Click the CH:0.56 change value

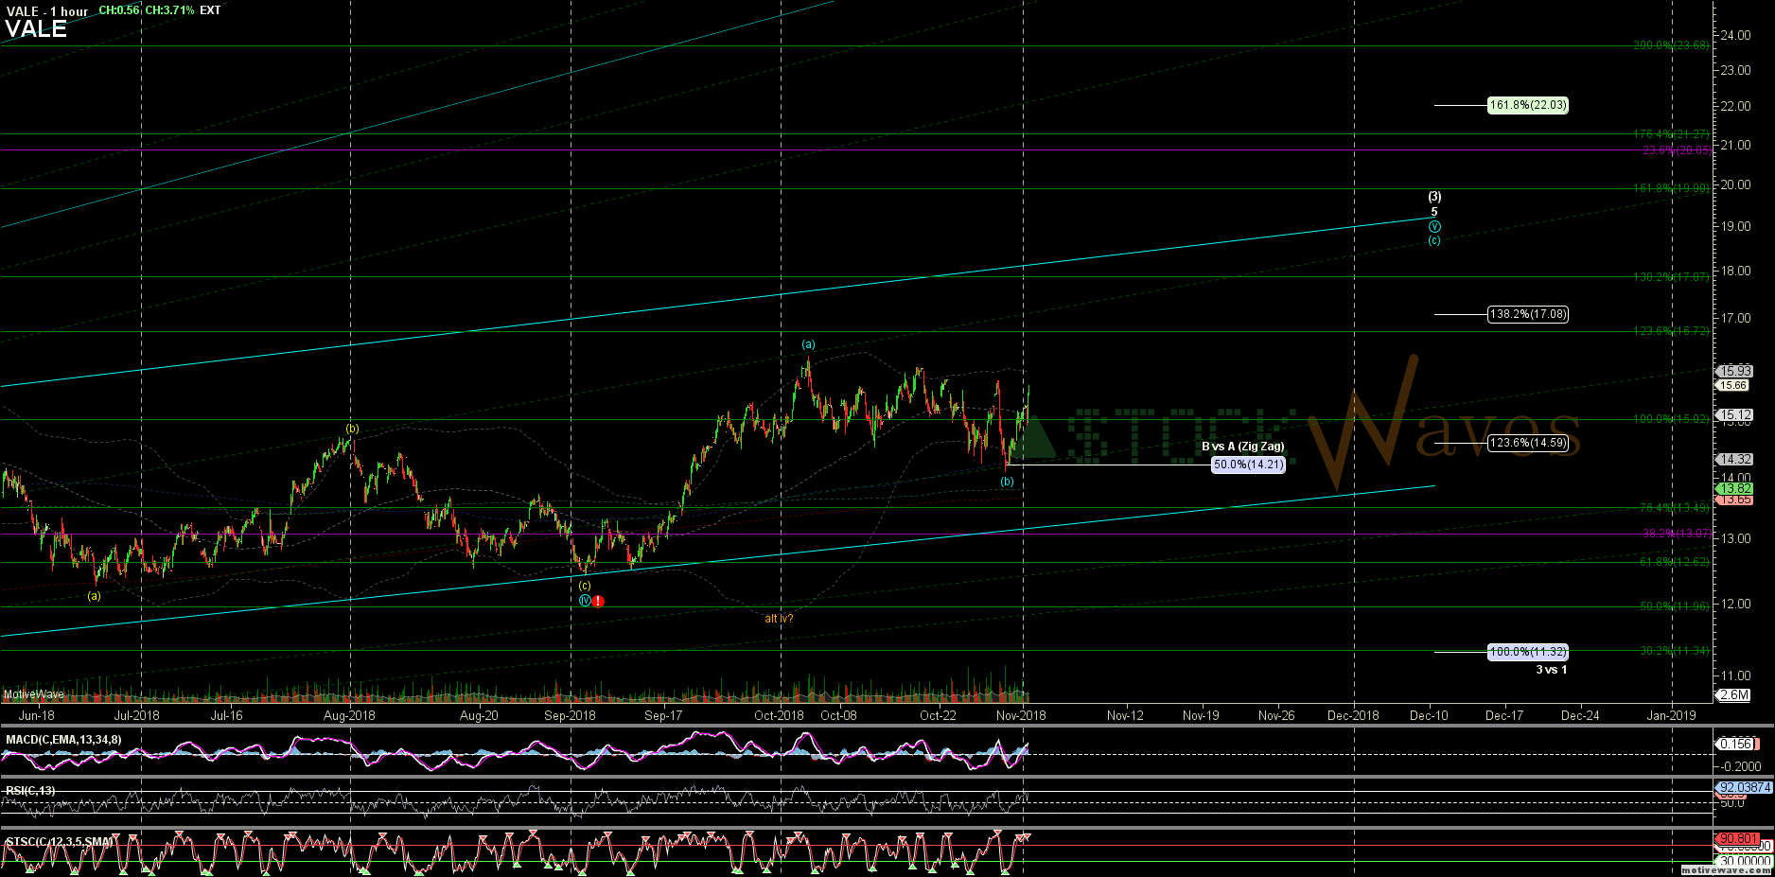point(119,10)
